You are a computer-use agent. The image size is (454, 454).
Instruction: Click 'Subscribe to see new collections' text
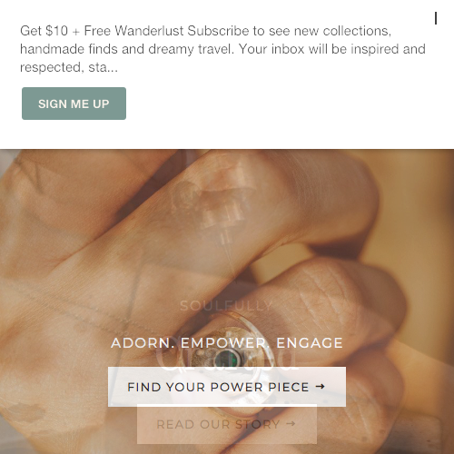pyautogui.click(x=290, y=31)
